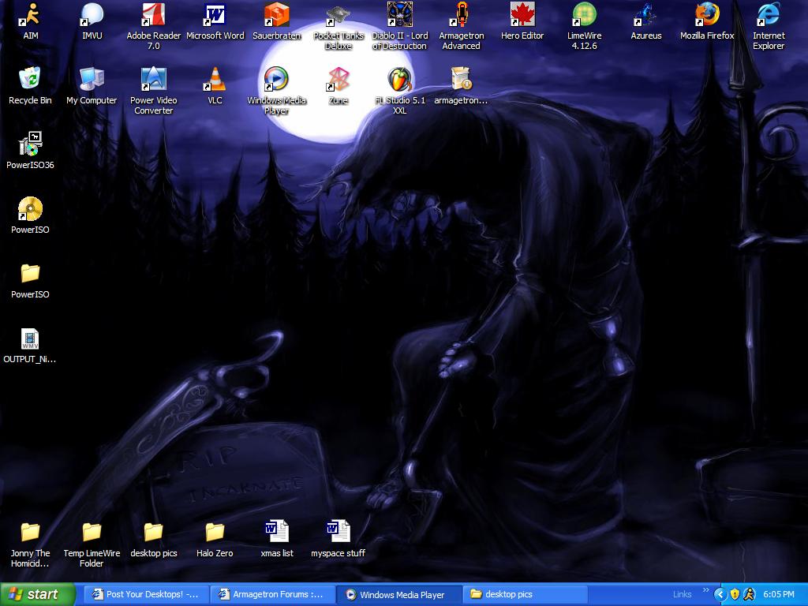Click the Armagetron Advanced shortcut

461,15
